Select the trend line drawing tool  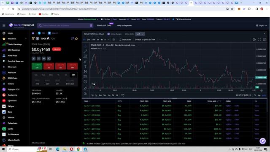tap(85, 51)
